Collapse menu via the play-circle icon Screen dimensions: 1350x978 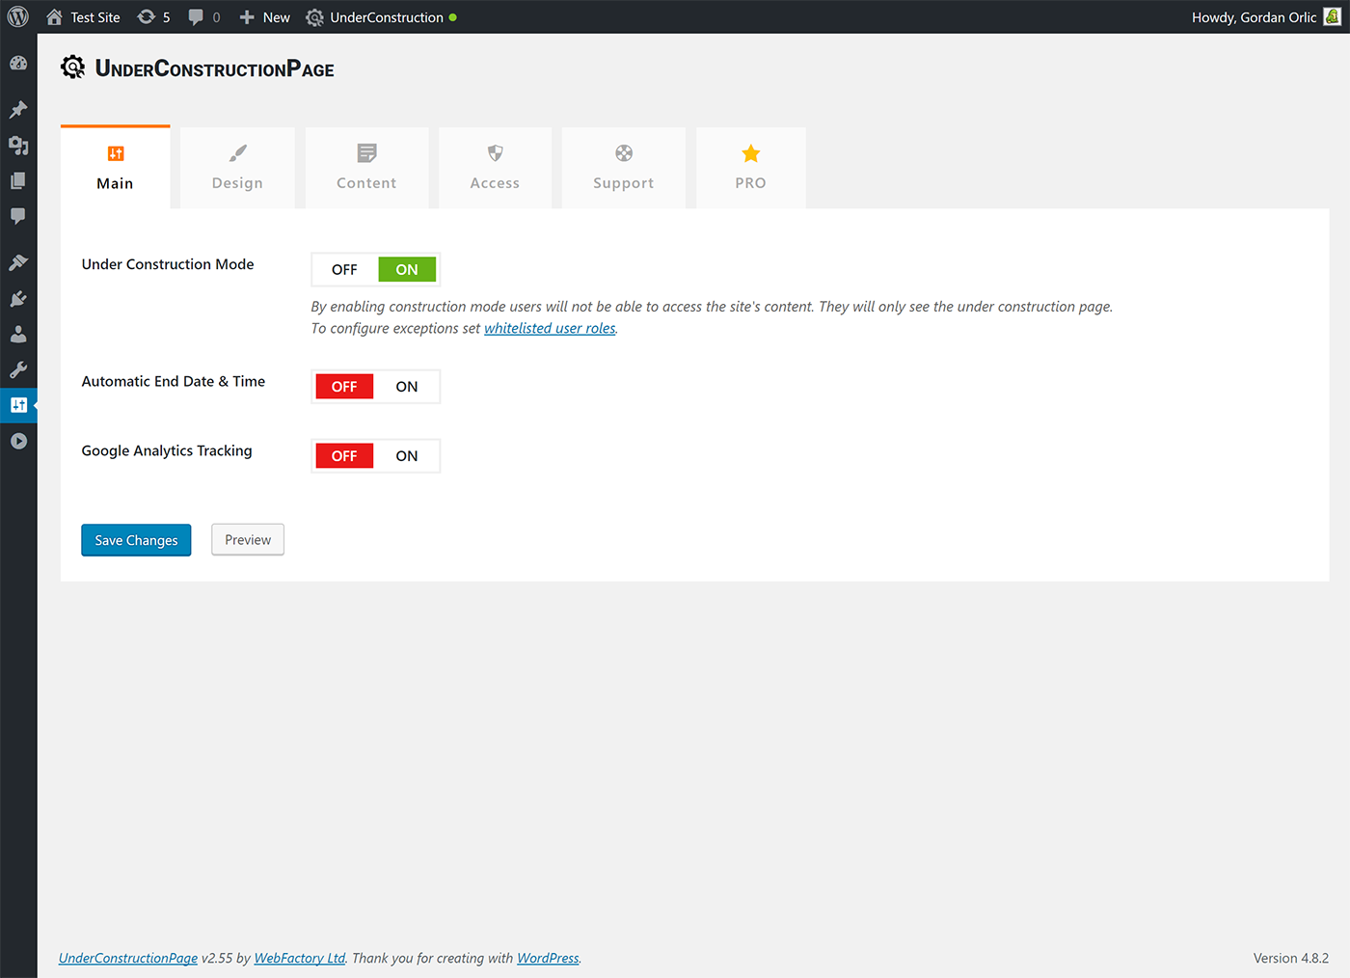click(x=18, y=441)
